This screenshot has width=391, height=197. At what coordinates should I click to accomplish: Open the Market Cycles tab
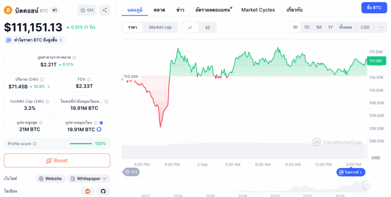[258, 10]
